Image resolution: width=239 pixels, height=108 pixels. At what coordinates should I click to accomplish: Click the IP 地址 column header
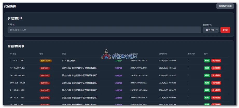point(13,54)
